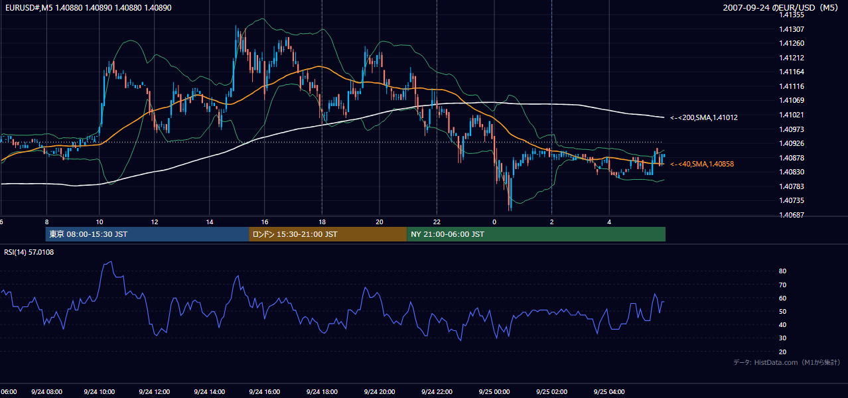Click the RSI(14) 57.0108 indicator label
The image size is (848, 398).
point(29,252)
